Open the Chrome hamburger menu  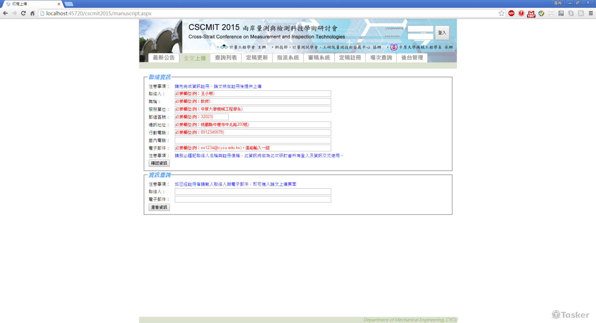tap(590, 13)
